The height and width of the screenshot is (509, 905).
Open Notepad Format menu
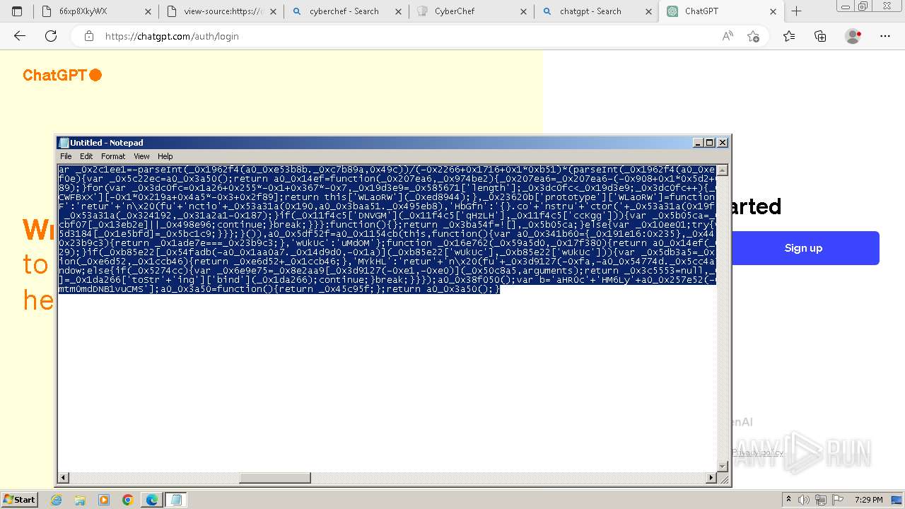[113, 156]
